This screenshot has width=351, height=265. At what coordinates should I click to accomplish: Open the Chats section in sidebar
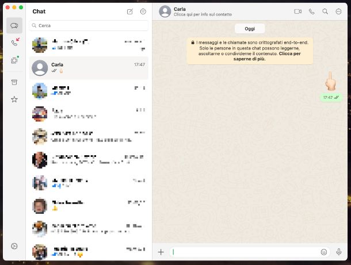(14, 25)
